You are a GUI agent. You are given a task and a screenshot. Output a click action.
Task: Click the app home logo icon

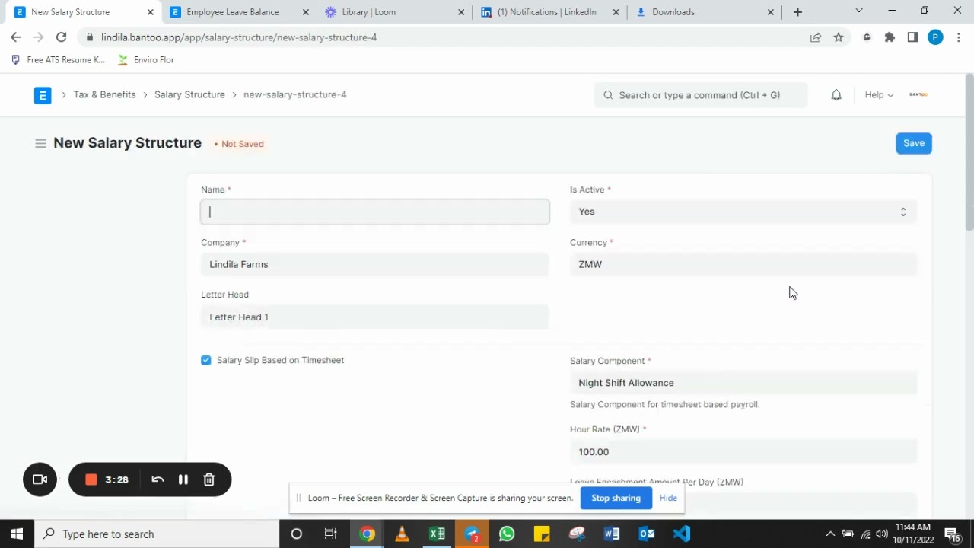tap(43, 95)
